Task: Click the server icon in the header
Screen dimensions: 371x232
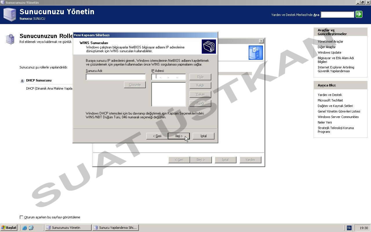Action: (x=10, y=14)
